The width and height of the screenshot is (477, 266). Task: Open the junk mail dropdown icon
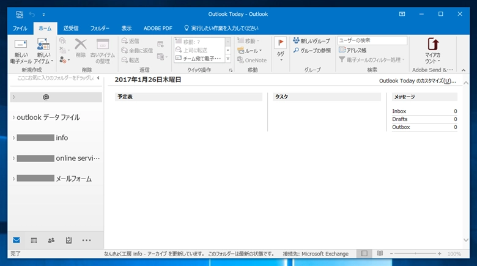(64, 60)
